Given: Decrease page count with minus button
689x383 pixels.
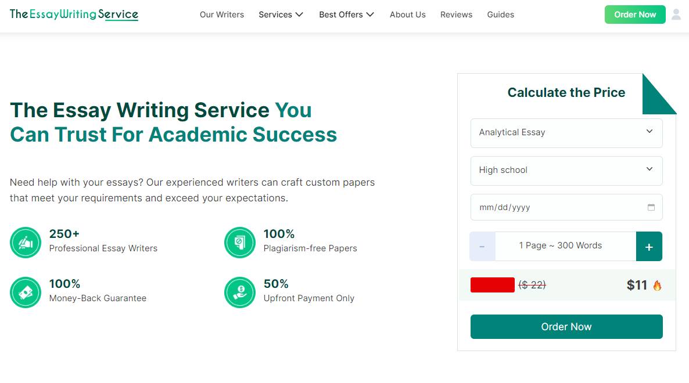Looking at the screenshot, I should click(482, 247).
